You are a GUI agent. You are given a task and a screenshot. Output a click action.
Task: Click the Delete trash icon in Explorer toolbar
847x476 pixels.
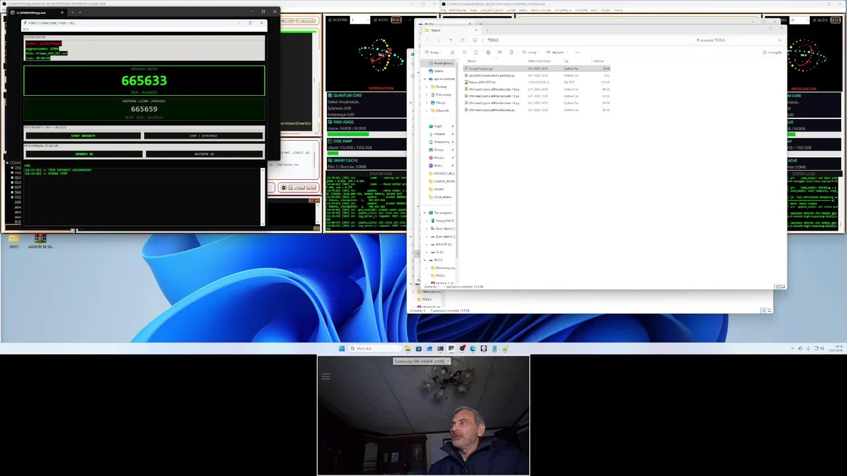tap(512, 52)
